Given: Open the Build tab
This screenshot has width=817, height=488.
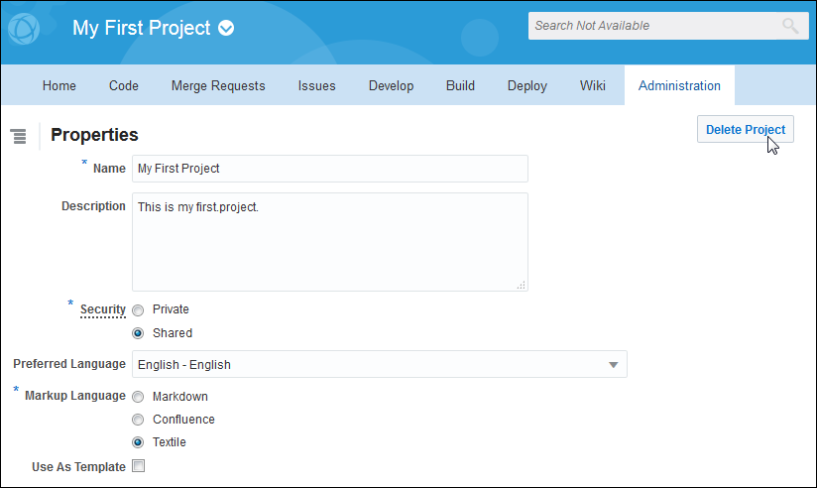Looking at the screenshot, I should point(460,85).
